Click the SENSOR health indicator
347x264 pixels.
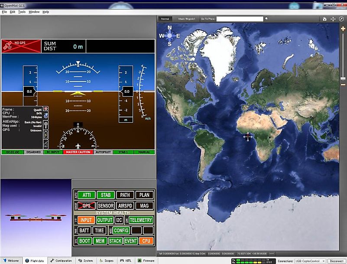(106, 206)
